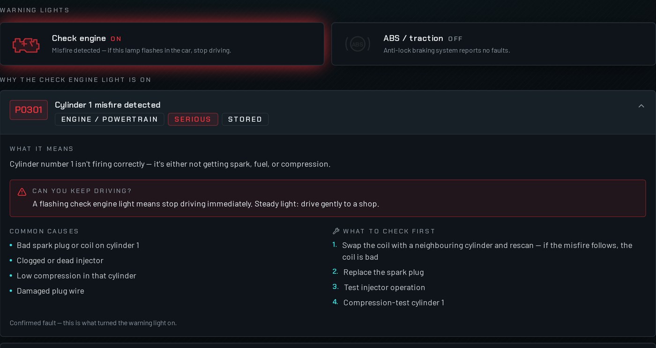Select the Replace the spark plug step

click(383, 272)
